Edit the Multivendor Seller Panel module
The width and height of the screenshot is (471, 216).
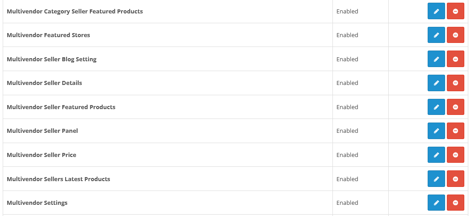point(436,131)
